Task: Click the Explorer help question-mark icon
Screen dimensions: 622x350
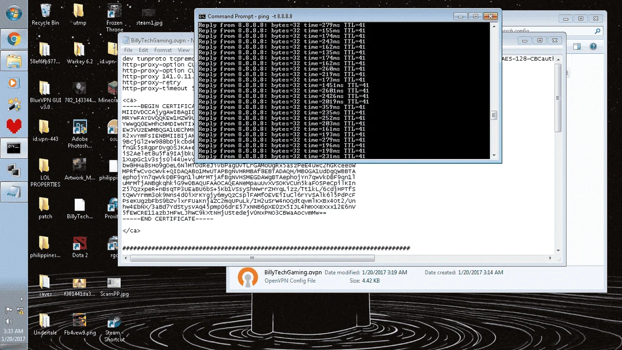Action: pos(592,47)
